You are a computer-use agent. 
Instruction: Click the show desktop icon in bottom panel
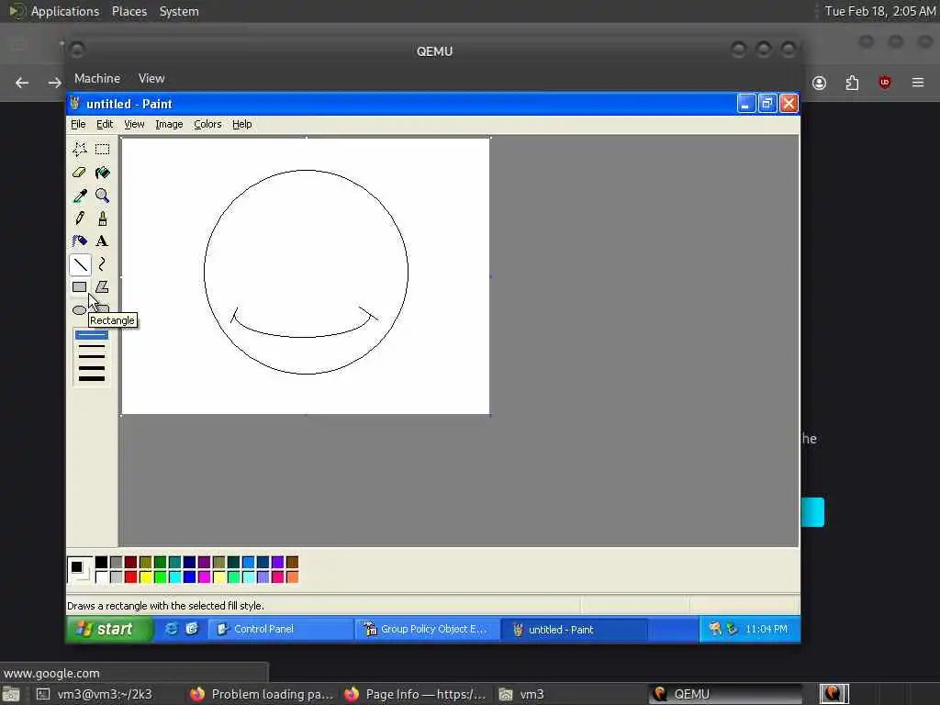click(x=11, y=694)
